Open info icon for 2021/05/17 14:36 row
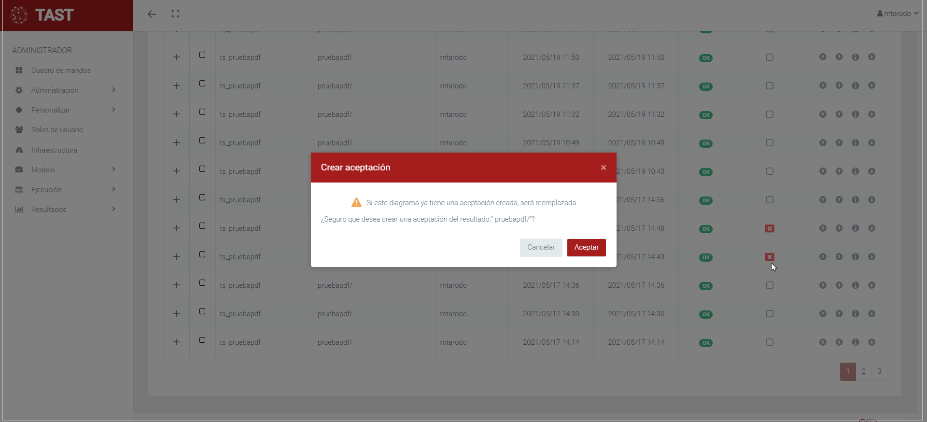Viewport: 927px width, 422px height. (855, 285)
